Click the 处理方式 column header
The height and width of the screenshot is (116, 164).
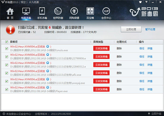pos(122,42)
